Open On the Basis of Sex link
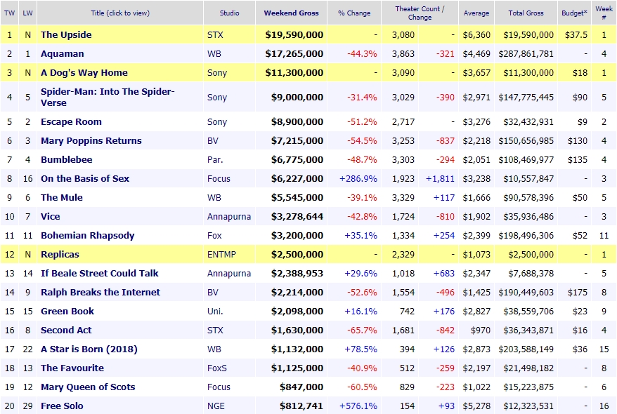 click(85, 178)
